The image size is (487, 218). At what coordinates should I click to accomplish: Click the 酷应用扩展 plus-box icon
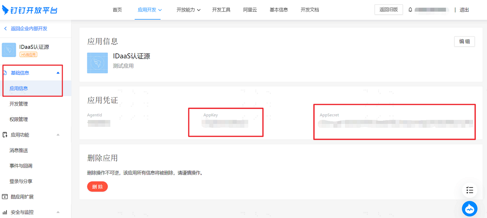coord(5,197)
